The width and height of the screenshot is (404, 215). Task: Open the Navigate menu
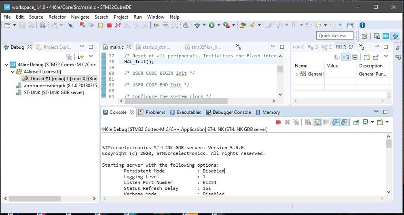pos(80,17)
